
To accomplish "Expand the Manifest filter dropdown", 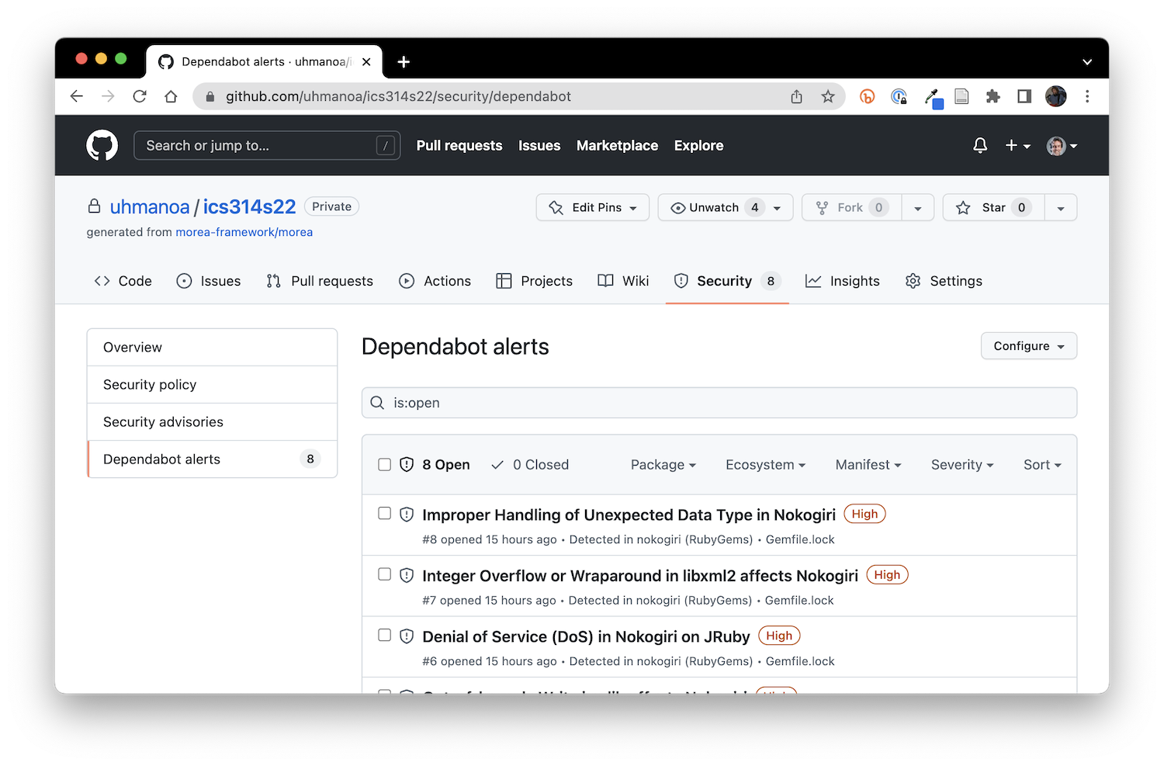I will pyautogui.click(x=868, y=464).
